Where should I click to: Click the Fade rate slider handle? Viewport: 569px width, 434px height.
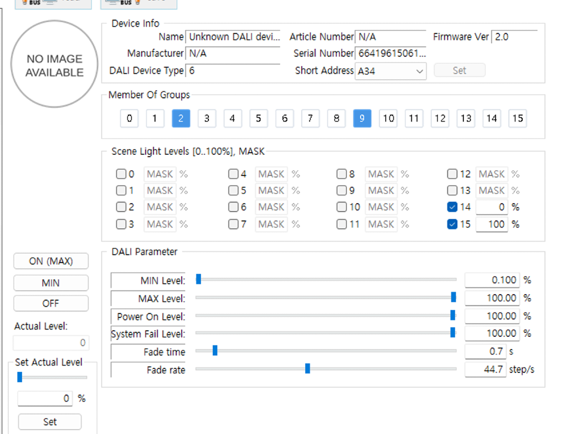307,369
